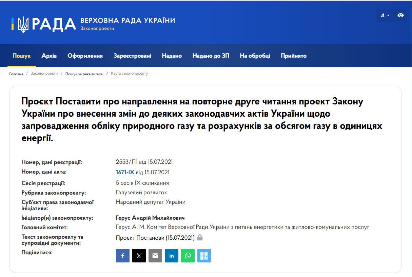
Task: Show the QR code for sharing
Action: (x=204, y=256)
